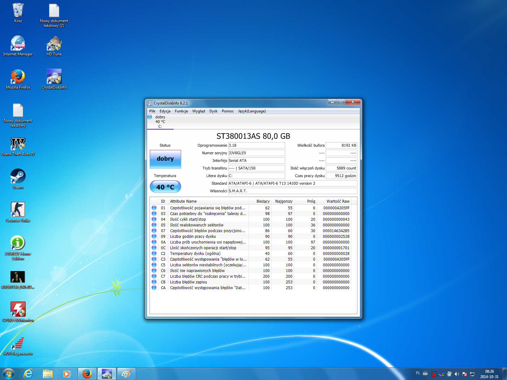This screenshot has height=380, width=507.
Task: Open the Kosz recycle bin icon
Action: coord(18,13)
